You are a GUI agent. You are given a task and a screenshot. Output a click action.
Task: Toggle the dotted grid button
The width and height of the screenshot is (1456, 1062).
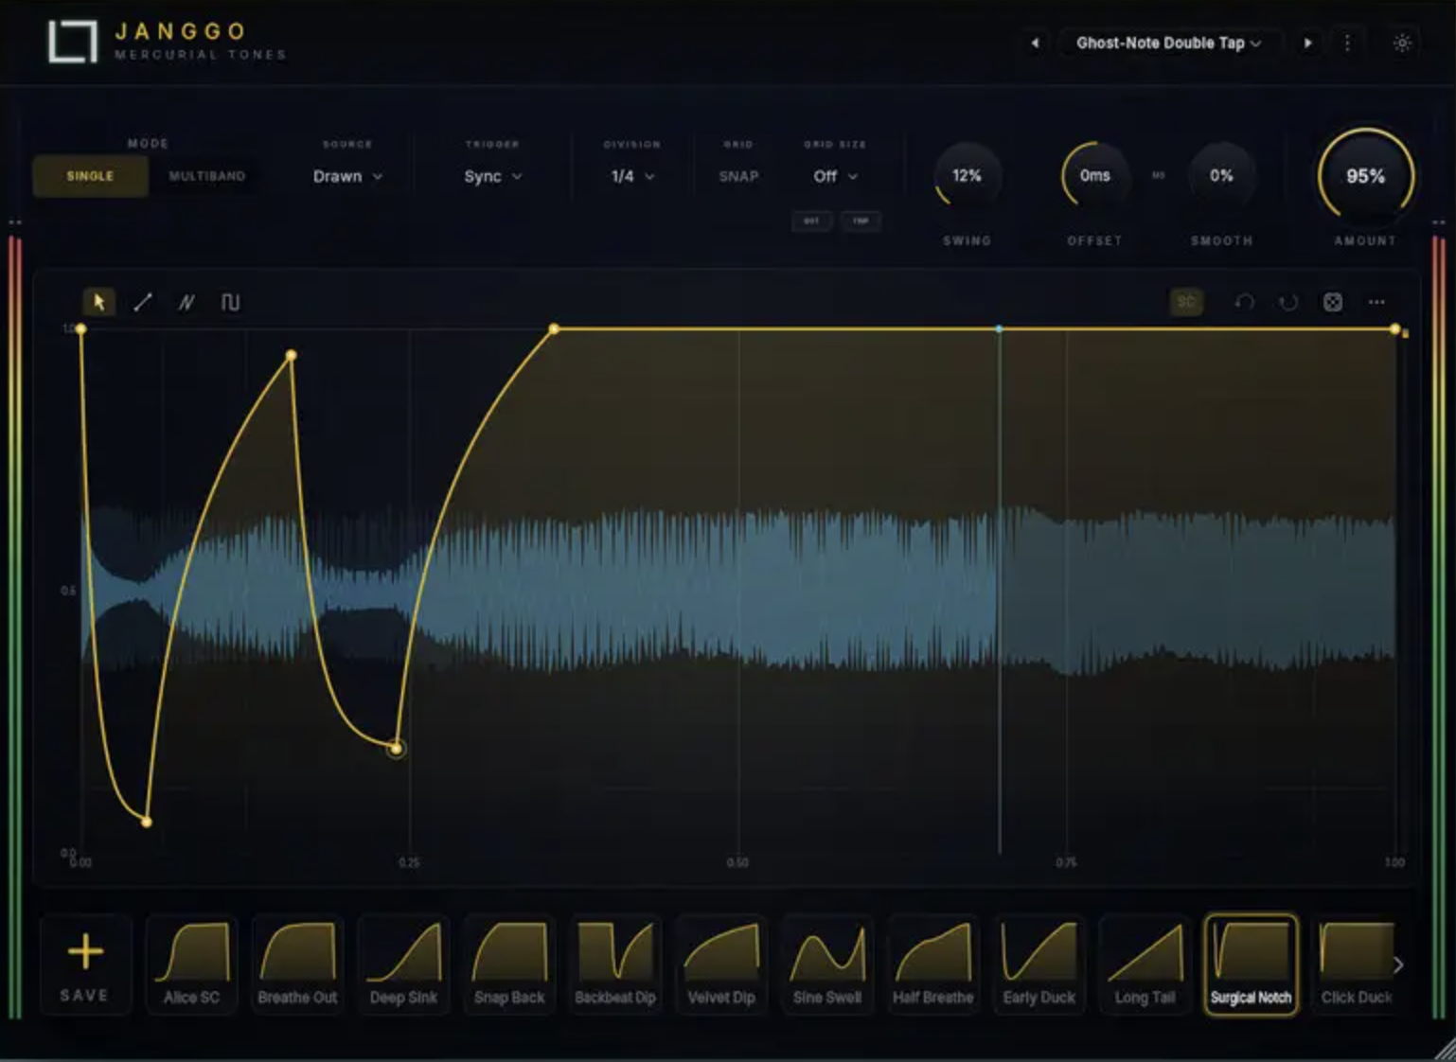[811, 221]
